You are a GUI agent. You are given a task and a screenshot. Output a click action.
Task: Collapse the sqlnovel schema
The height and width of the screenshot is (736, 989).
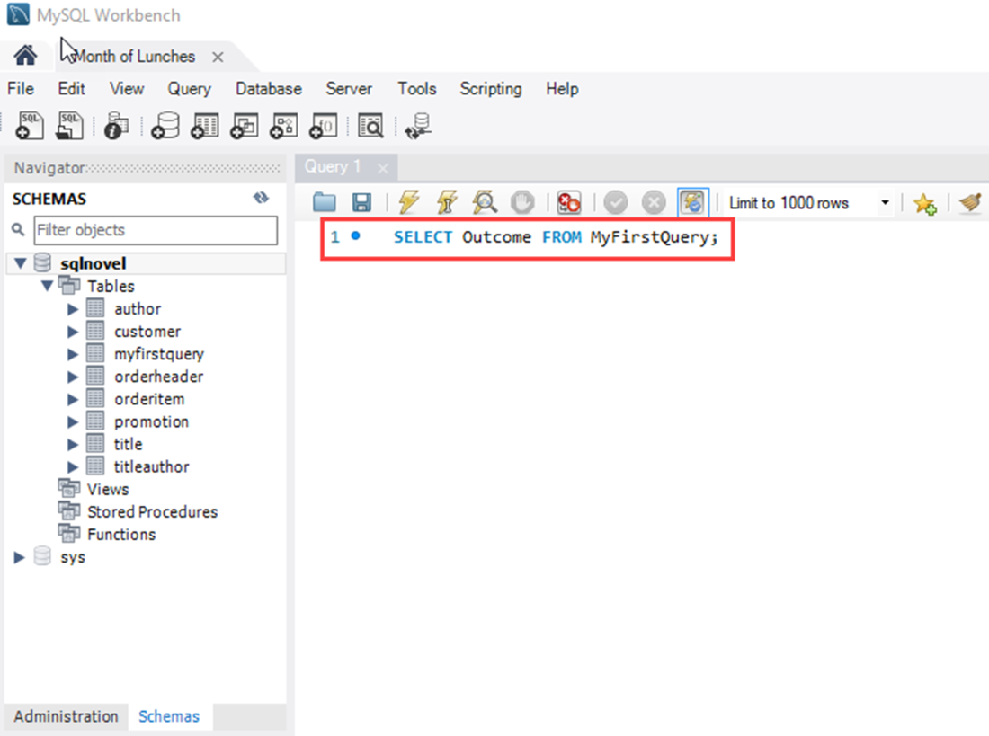[20, 263]
